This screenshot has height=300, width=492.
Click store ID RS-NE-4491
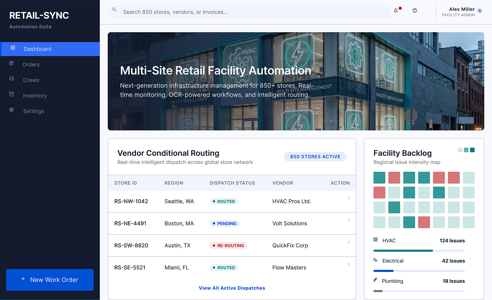[x=130, y=223]
